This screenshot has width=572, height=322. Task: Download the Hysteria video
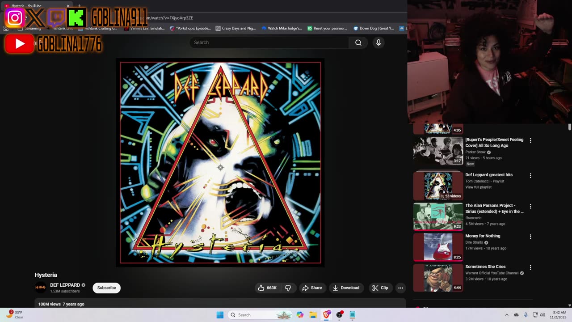point(346,288)
